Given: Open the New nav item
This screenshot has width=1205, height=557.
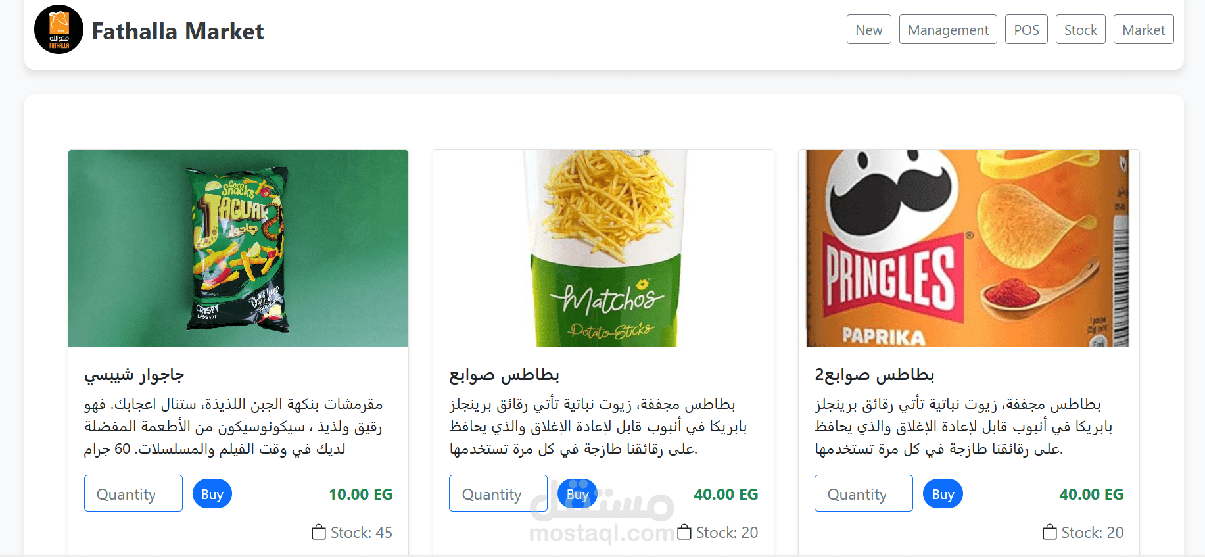Looking at the screenshot, I should (x=869, y=30).
